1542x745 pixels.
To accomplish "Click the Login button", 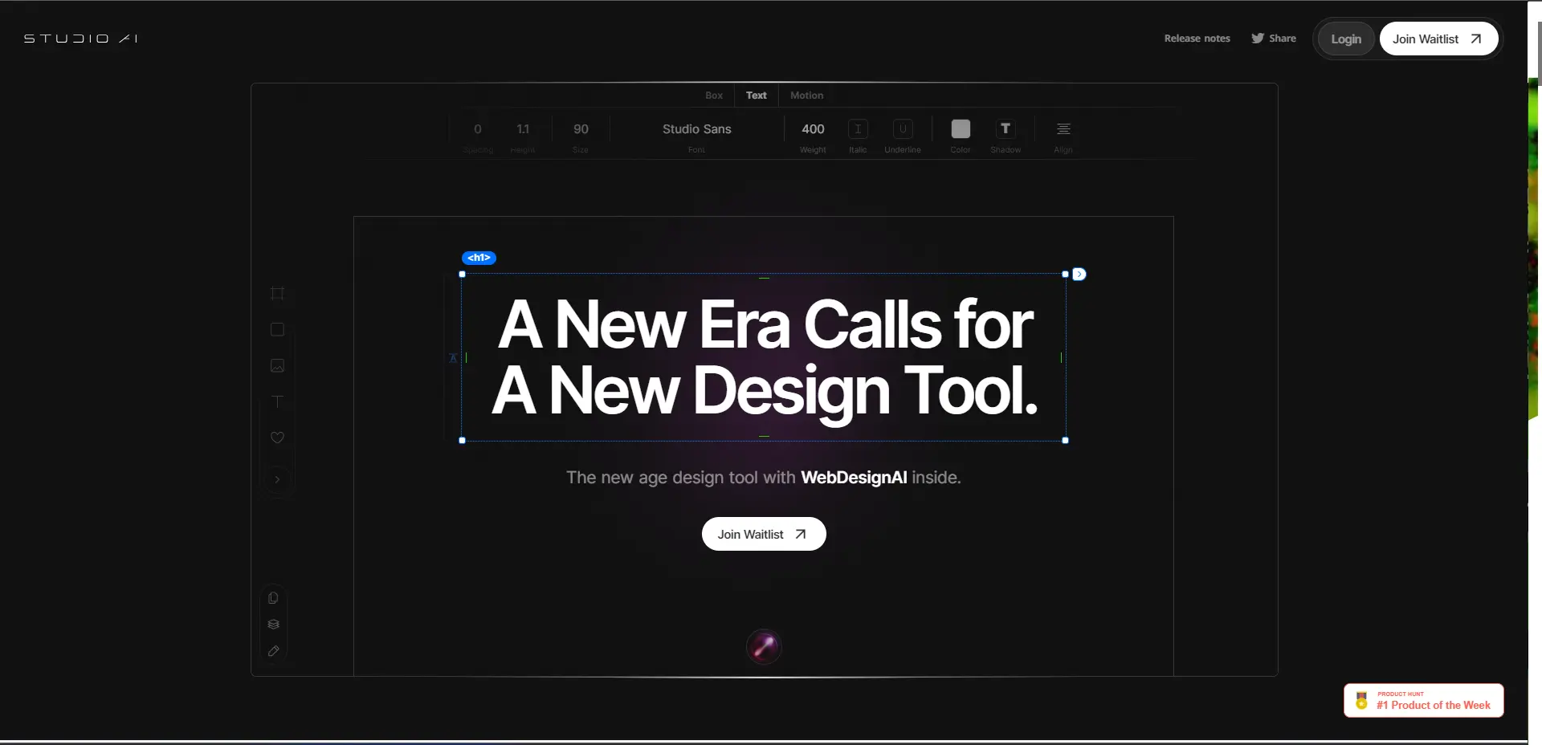I will point(1346,39).
